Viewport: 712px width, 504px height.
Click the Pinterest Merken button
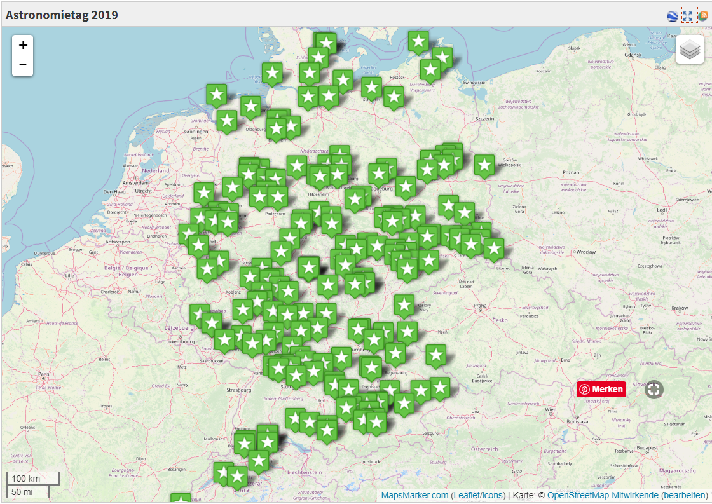[601, 389]
